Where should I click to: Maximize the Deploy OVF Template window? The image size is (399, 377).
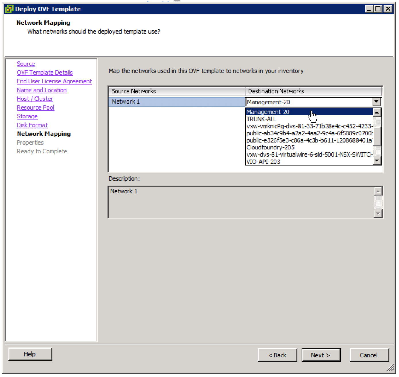point(378,9)
